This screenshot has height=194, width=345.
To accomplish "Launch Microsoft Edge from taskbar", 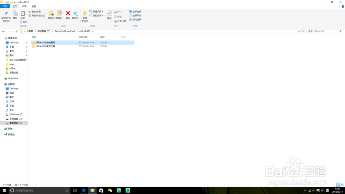I will (x=83, y=191).
